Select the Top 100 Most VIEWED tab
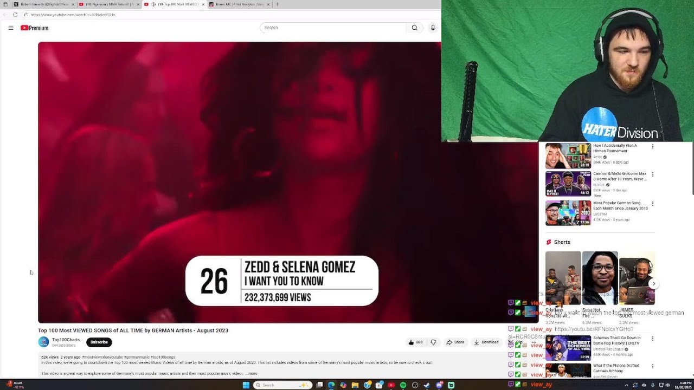 coord(175,4)
